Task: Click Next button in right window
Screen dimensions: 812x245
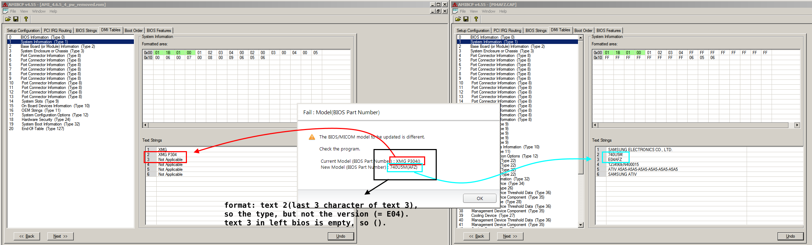Action: 510,236
